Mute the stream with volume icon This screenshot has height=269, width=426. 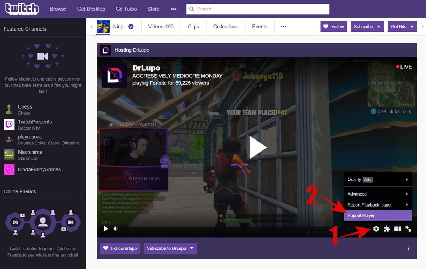(x=116, y=229)
